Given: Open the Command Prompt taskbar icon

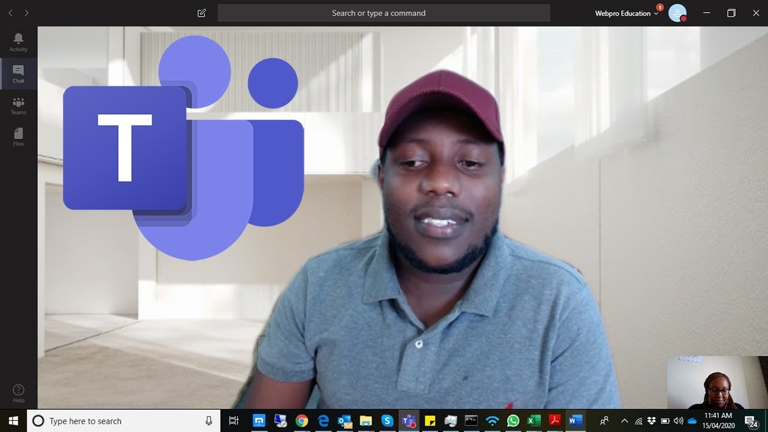Looking at the screenshot, I should click(x=472, y=421).
